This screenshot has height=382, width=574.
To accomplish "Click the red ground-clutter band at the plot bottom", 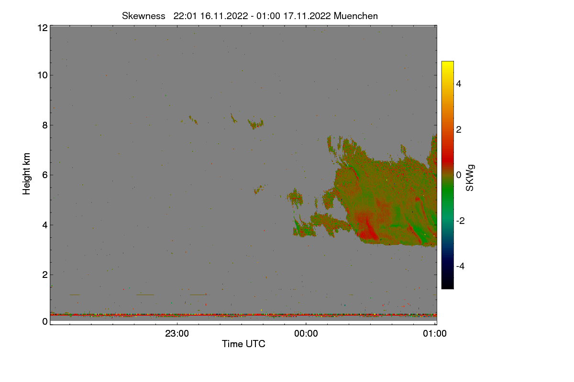I will tap(243, 315).
